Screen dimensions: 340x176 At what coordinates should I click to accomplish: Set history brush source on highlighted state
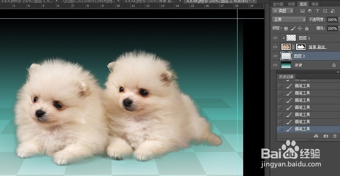pyautogui.click(x=280, y=129)
